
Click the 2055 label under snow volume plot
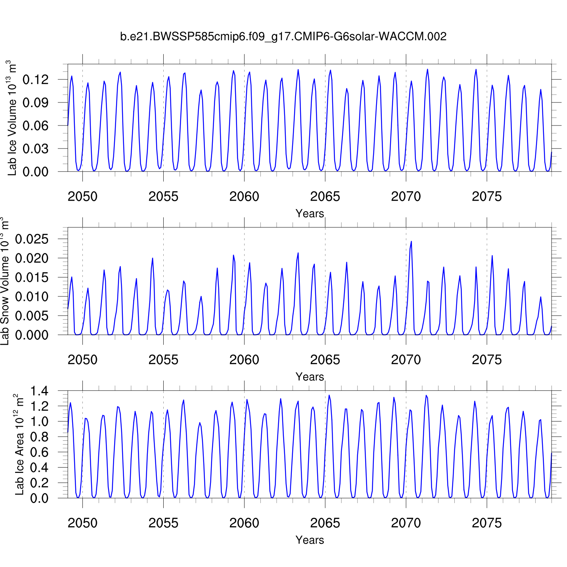pos(163,360)
